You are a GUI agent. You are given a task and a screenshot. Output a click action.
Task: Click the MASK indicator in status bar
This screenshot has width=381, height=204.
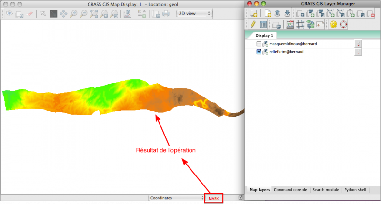click(x=214, y=198)
